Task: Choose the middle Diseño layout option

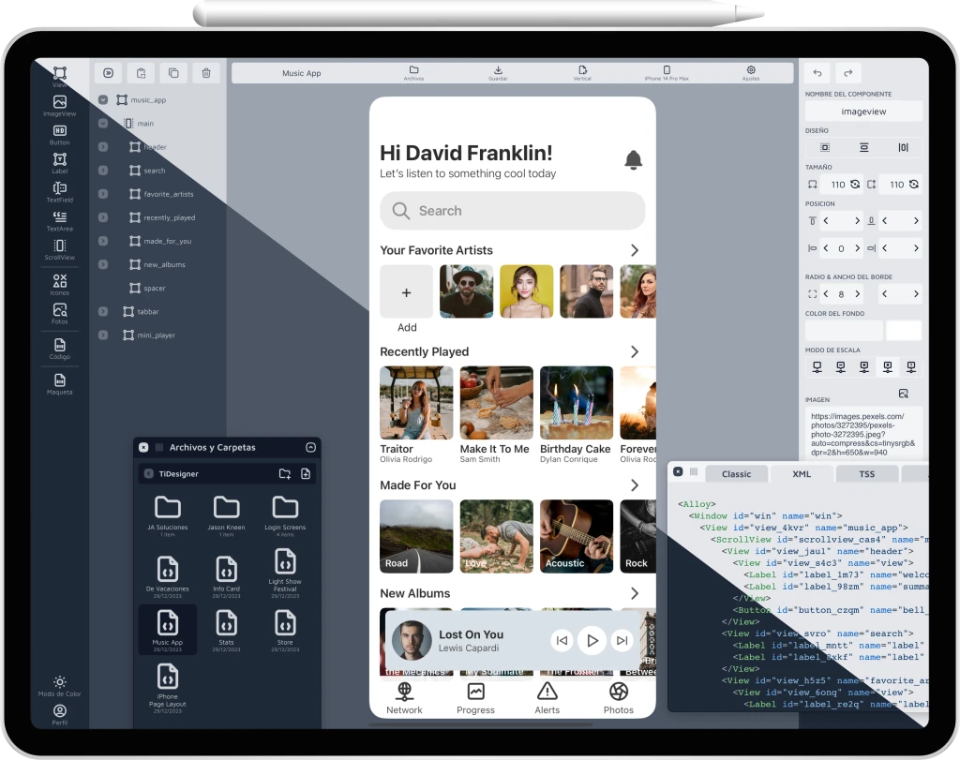Action: pos(863,148)
